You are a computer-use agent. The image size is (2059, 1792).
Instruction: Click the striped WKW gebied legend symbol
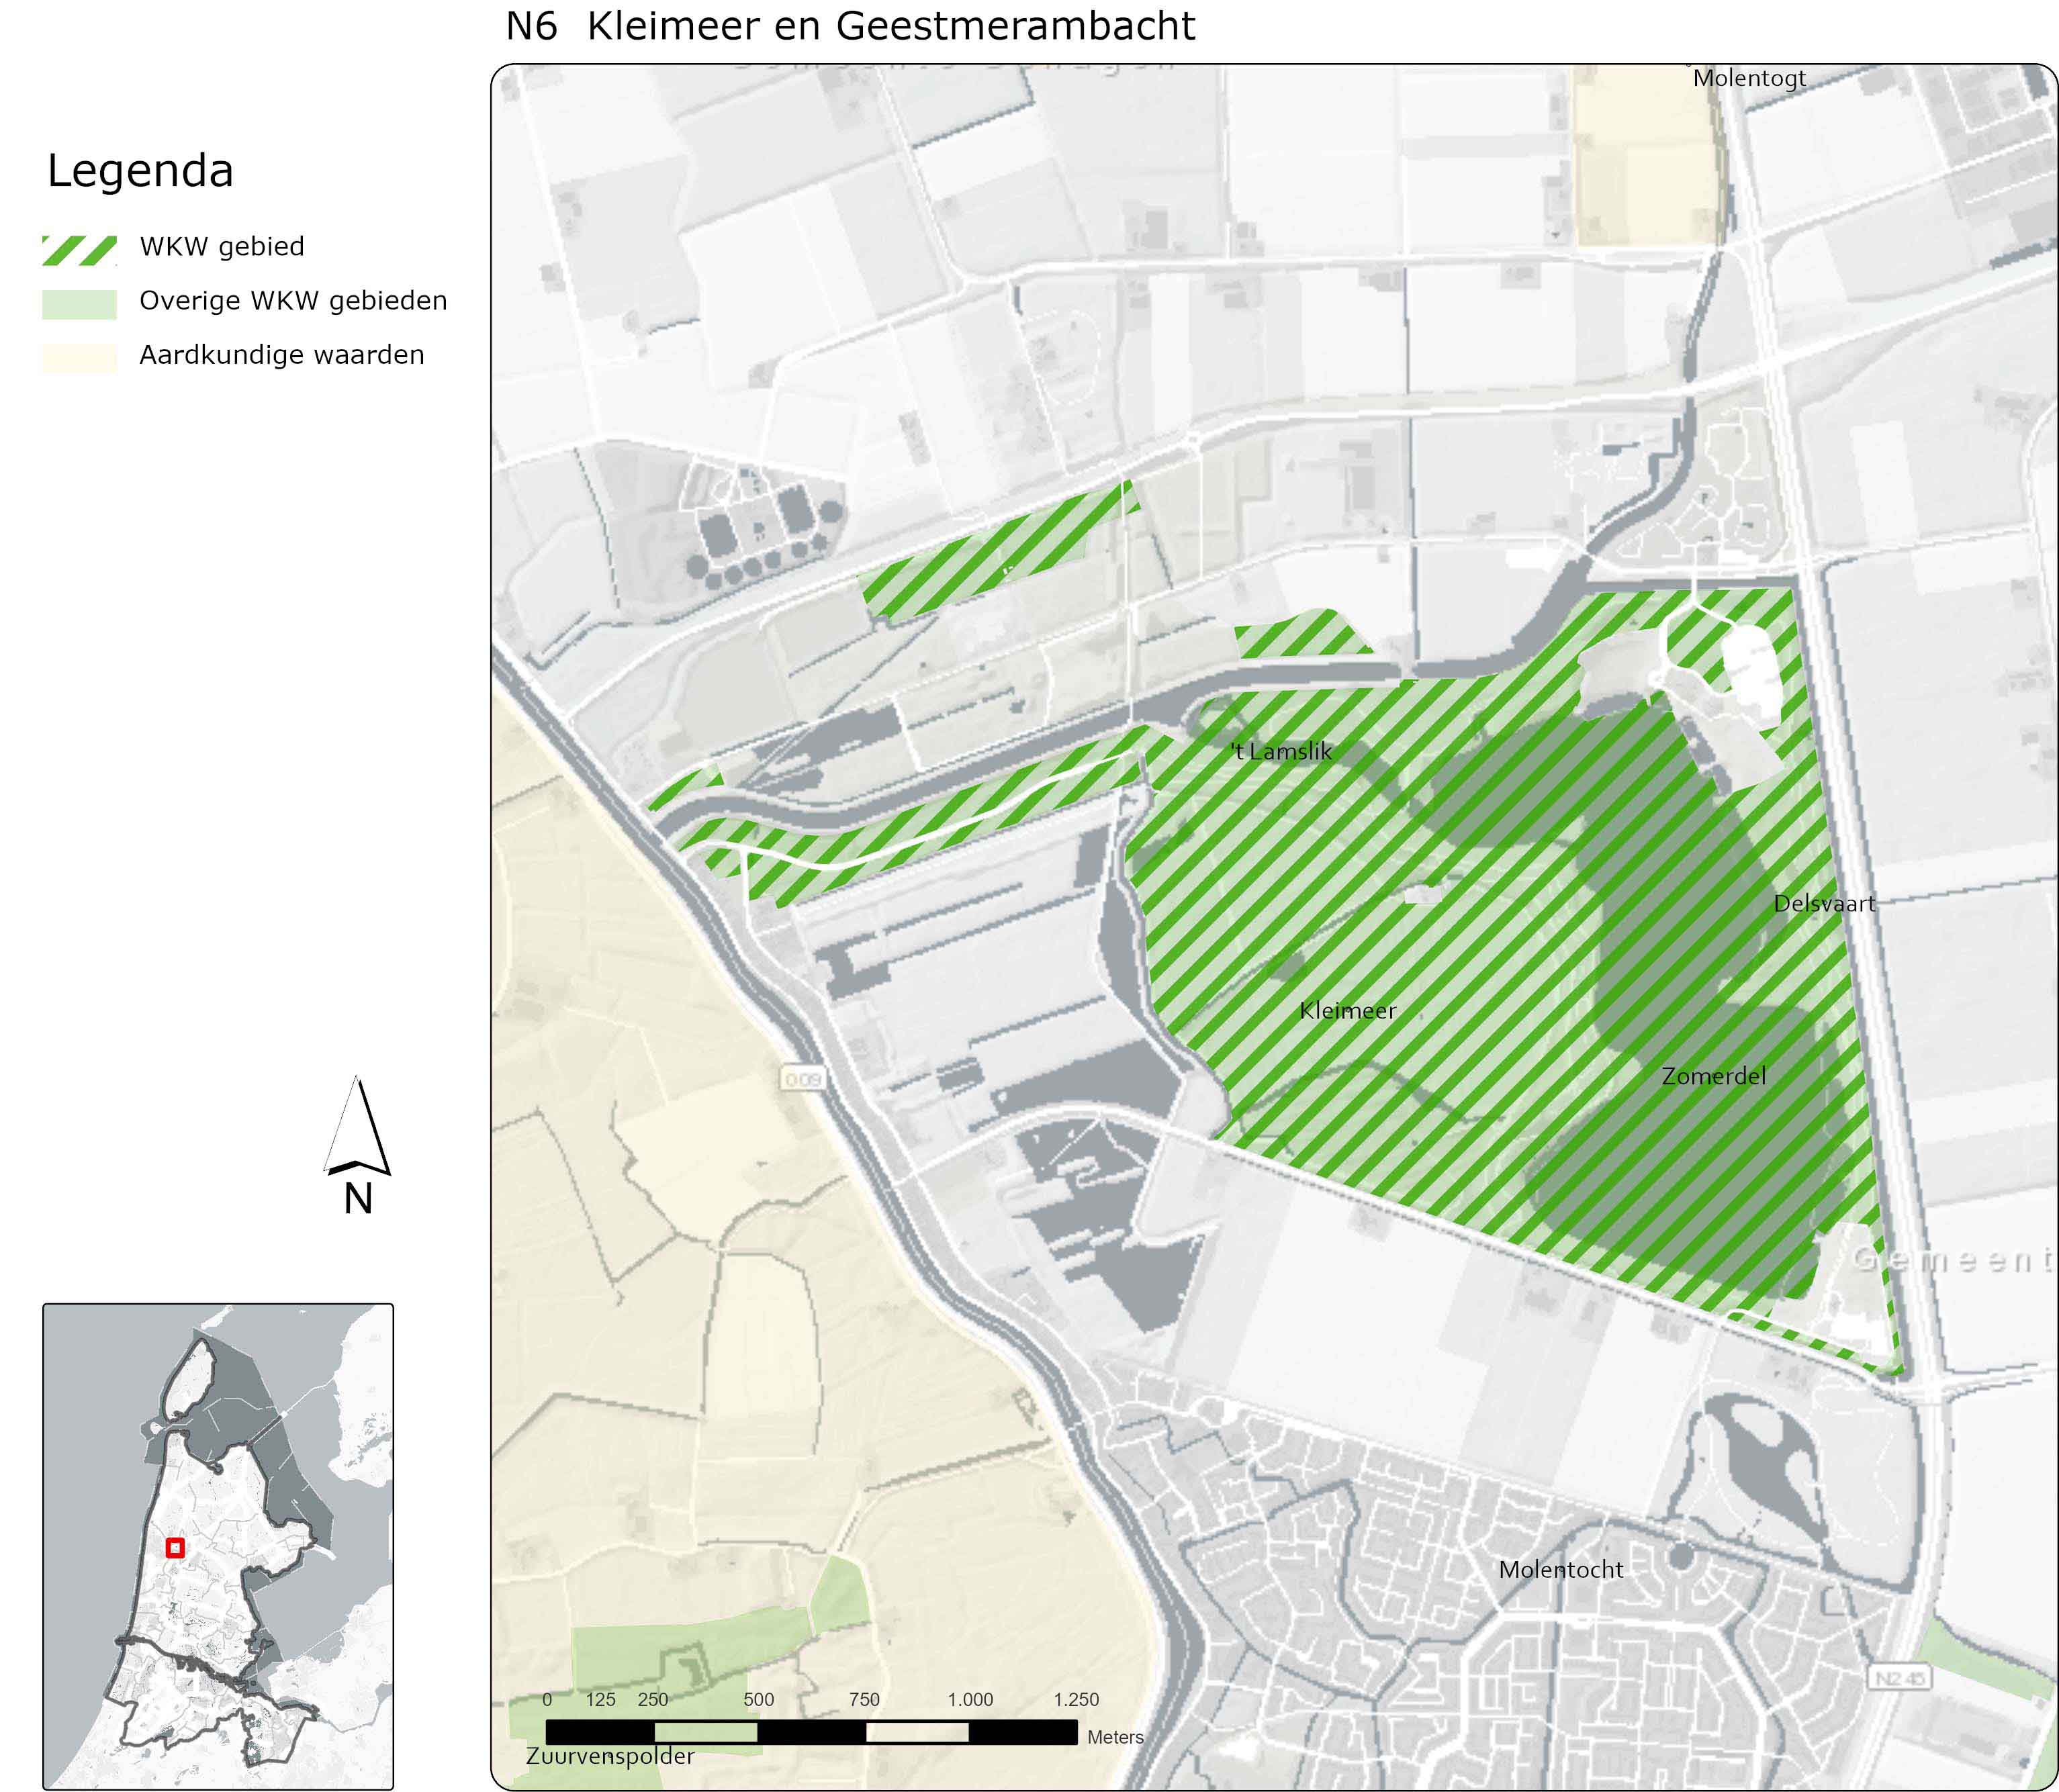pos(79,250)
